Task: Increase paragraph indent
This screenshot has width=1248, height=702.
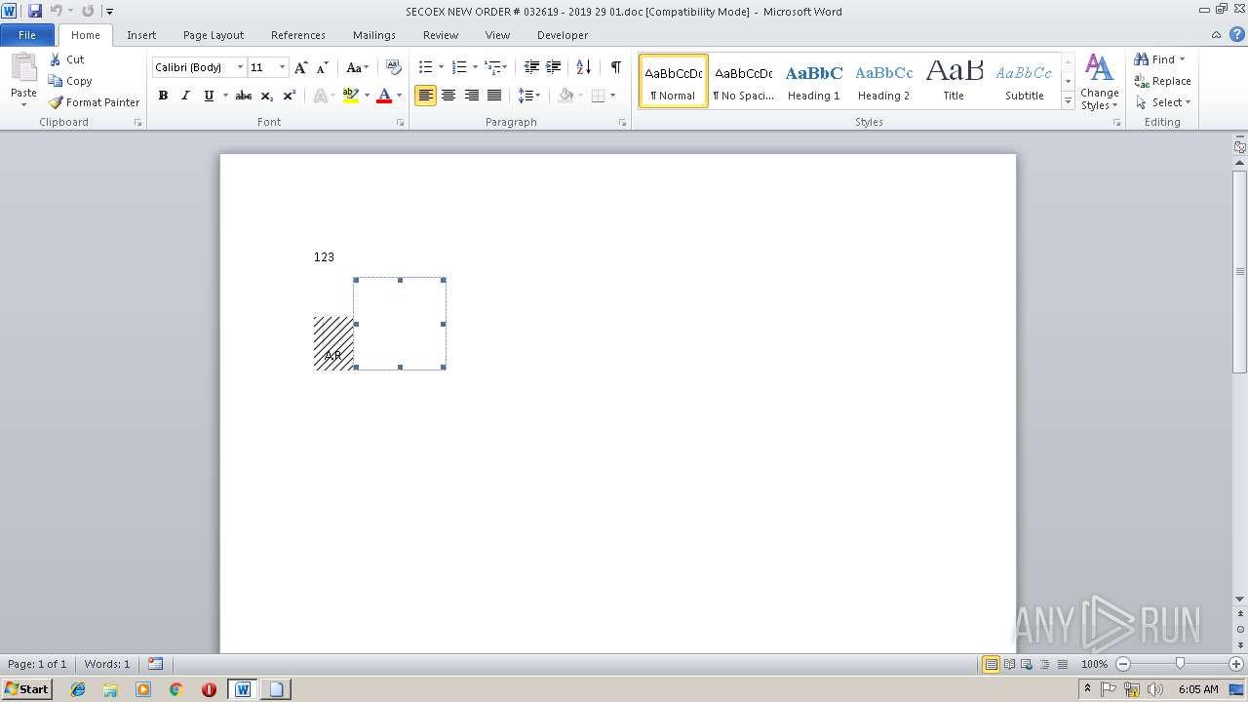Action: (553, 67)
